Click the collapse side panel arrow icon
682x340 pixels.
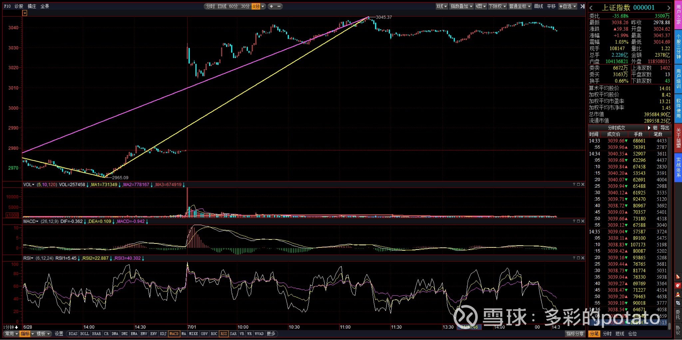click(x=582, y=6)
